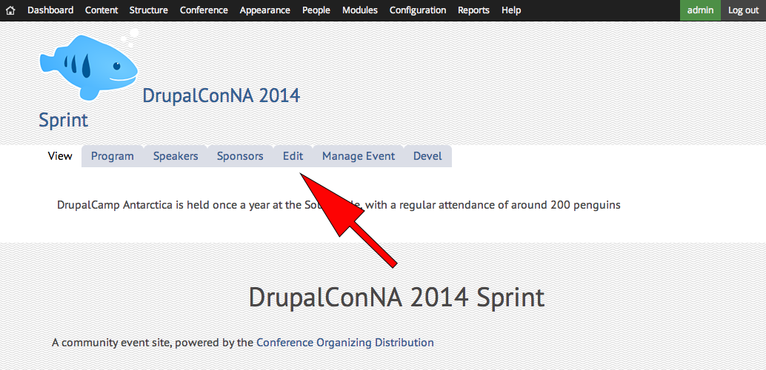Viewport: 766px width, 370px height.
Task: Open the Help menu item
Action: 511,10
